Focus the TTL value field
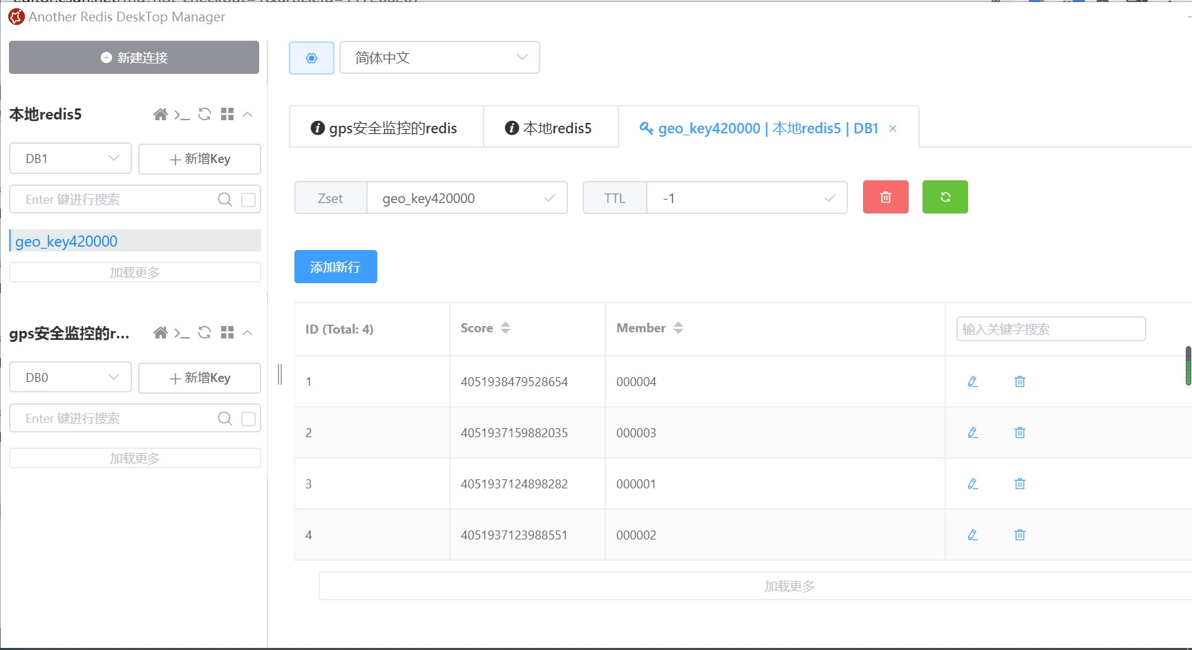 click(x=747, y=198)
